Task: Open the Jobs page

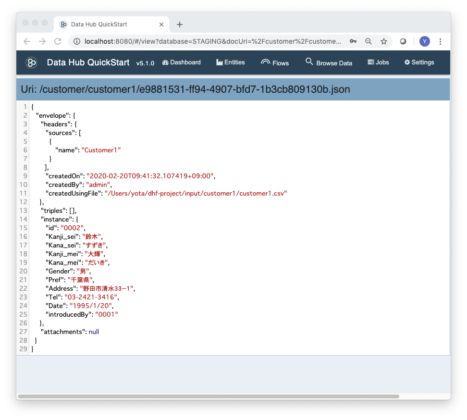Action: click(378, 62)
